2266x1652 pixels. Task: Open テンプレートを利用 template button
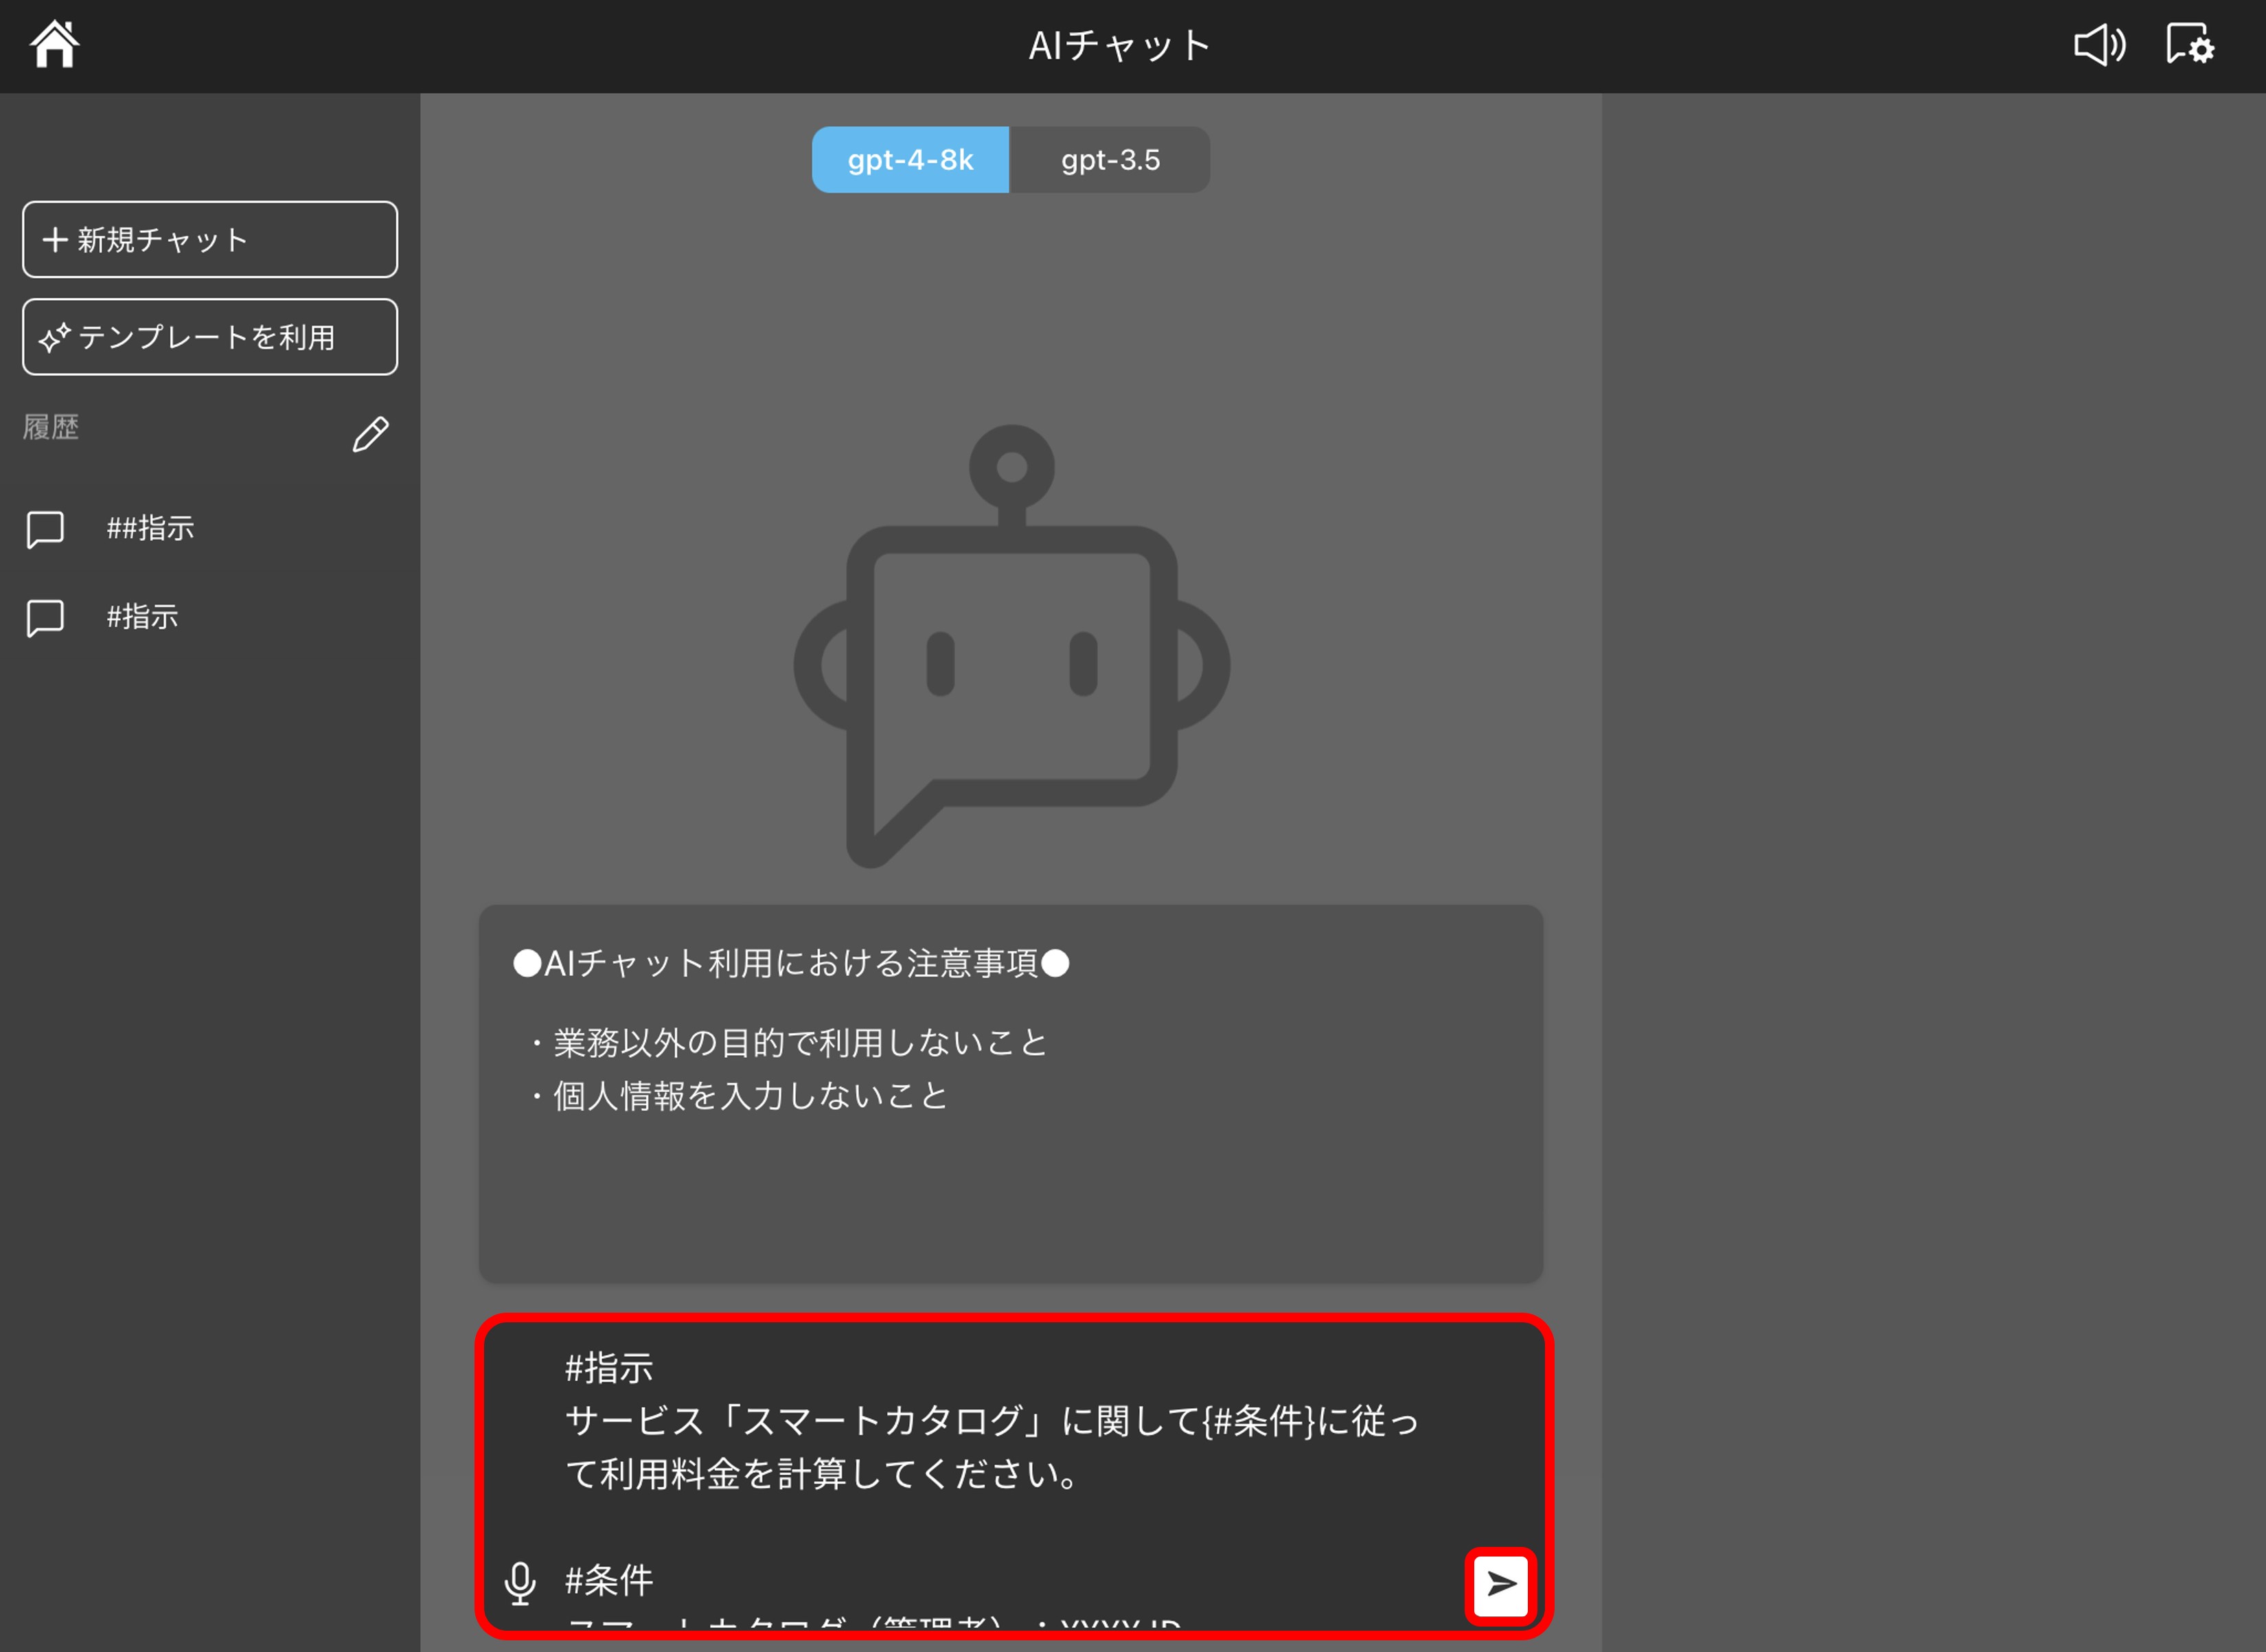pos(210,337)
